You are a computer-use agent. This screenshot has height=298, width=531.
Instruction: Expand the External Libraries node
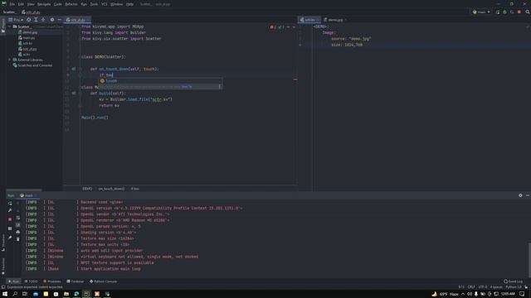coord(9,60)
